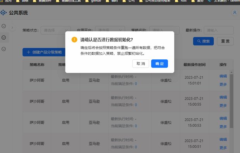Click the 2023-07-21 15:00:55 timestamp cell

click(x=194, y=101)
